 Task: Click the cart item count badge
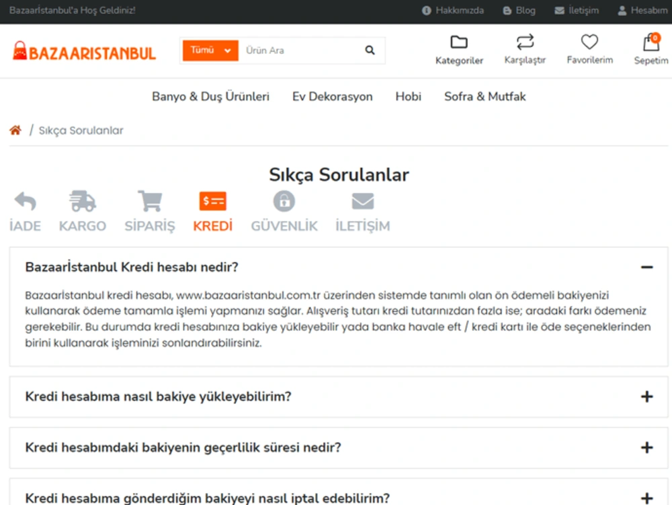pos(655,38)
